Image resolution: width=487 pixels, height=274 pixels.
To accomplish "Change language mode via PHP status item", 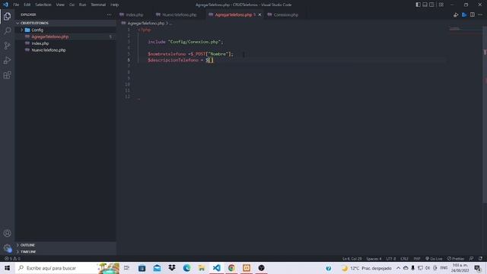I will tap(417, 259).
